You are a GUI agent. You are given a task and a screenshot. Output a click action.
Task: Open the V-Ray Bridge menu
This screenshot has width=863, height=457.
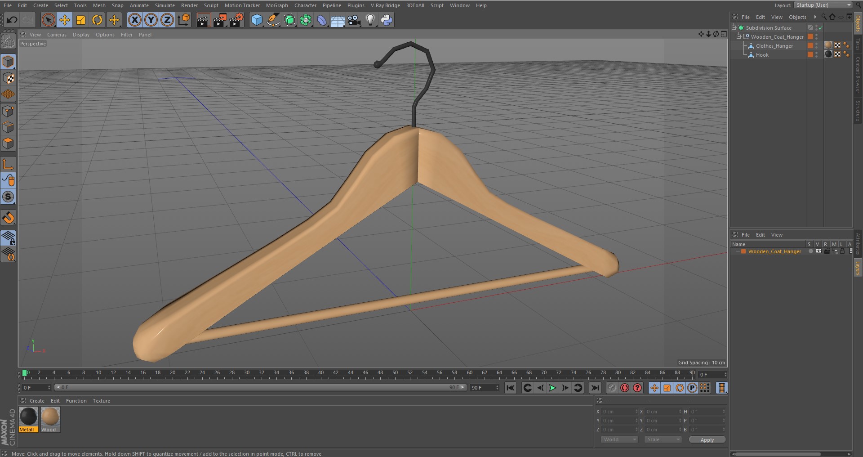(385, 5)
